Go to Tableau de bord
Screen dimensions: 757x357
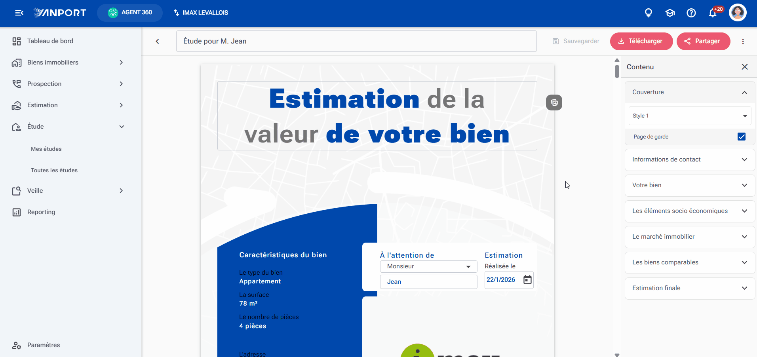(x=50, y=41)
